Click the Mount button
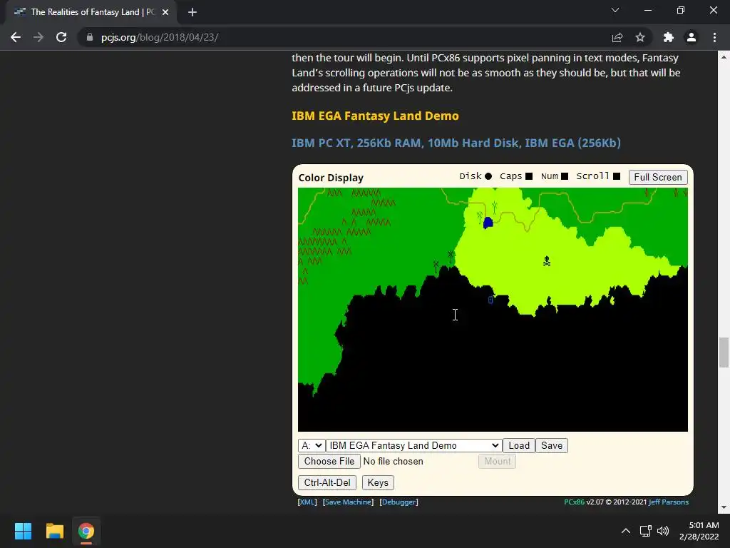730x548 pixels. tap(497, 462)
